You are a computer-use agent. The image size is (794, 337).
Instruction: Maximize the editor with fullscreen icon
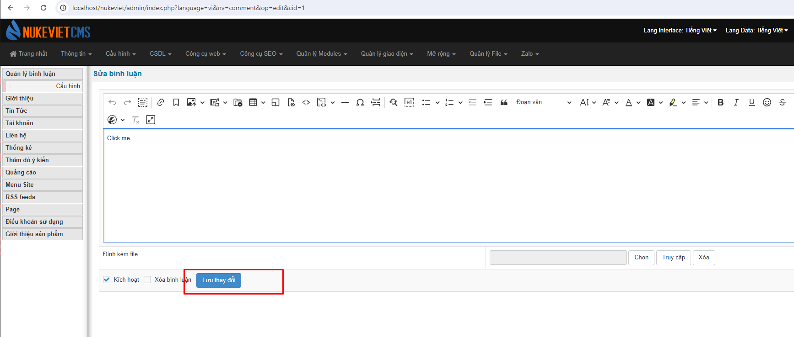(151, 120)
